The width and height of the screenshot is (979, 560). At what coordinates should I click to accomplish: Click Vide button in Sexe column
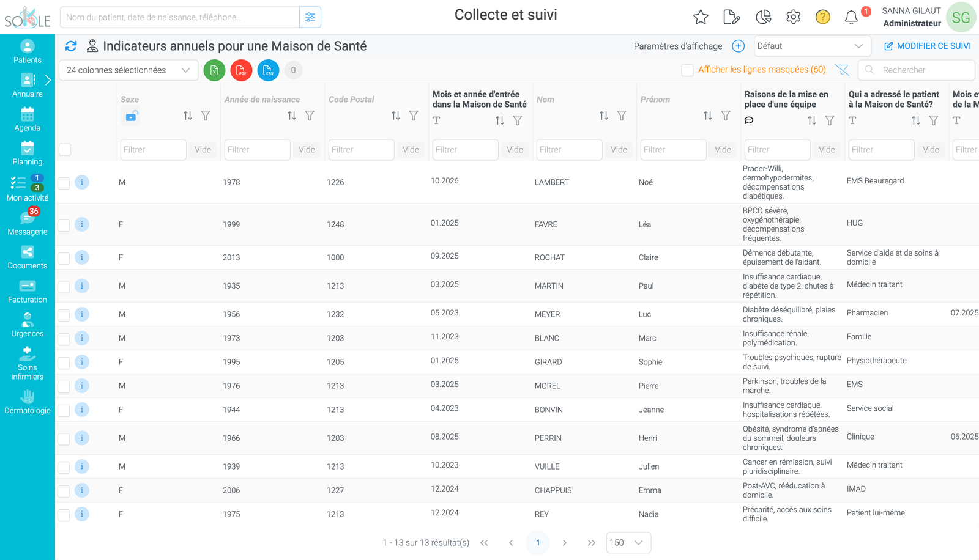[x=203, y=150]
